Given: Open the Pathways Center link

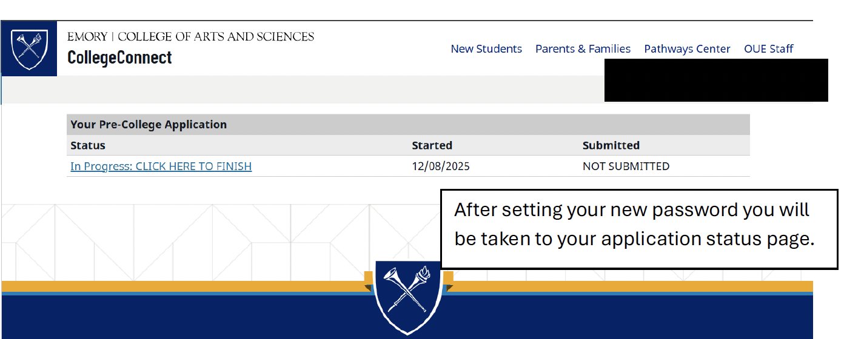Looking at the screenshot, I should [x=687, y=49].
